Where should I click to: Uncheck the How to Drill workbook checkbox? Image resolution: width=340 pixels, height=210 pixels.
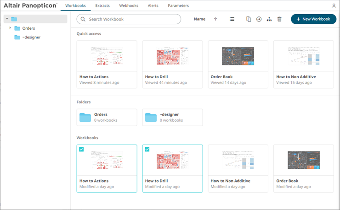pos(147,149)
